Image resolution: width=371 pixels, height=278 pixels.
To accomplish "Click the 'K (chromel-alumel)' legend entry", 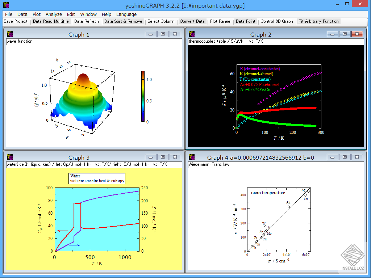I will (256, 74).
